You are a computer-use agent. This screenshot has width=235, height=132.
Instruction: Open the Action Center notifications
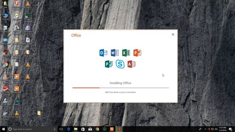click(231, 129)
